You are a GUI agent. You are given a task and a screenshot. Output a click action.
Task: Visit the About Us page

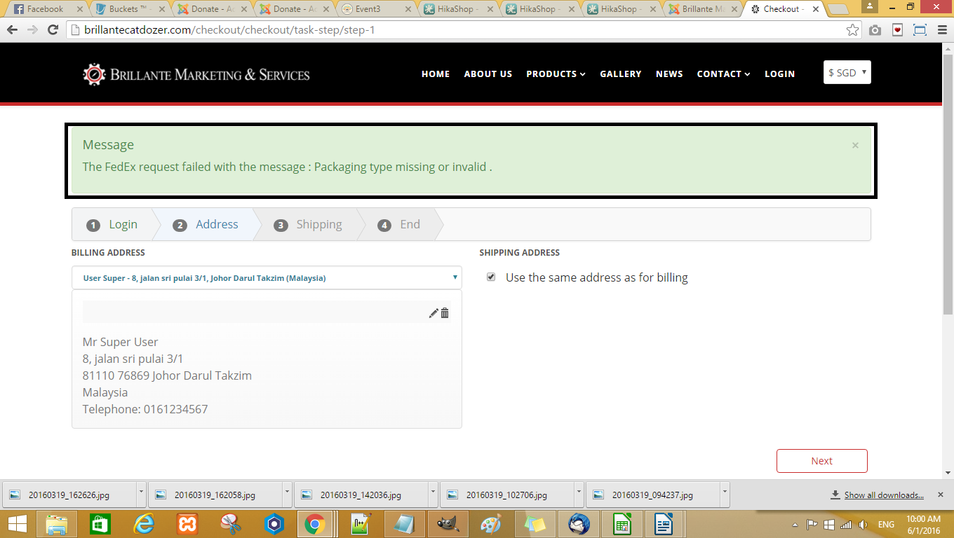click(x=488, y=74)
